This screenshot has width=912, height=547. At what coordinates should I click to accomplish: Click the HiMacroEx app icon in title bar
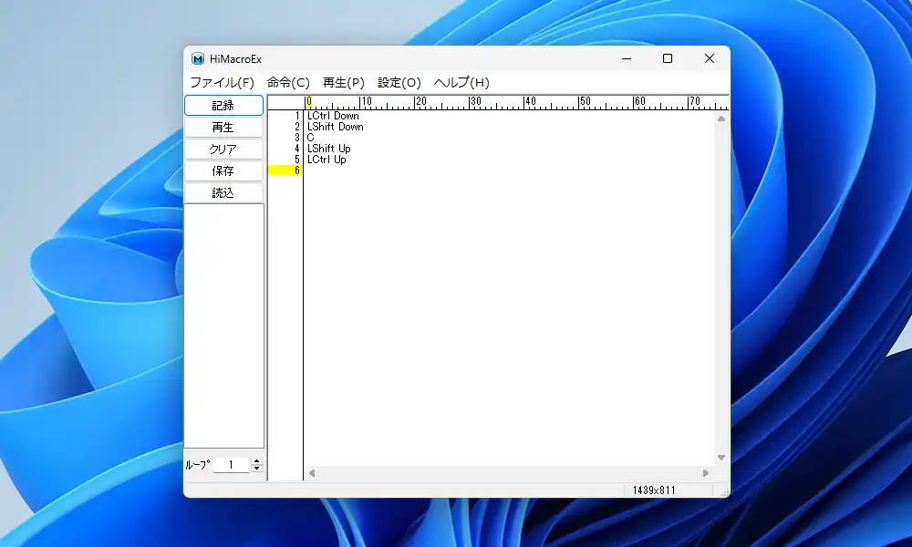198,59
